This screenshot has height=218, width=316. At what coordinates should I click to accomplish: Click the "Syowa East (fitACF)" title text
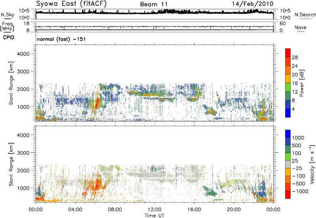[71, 4]
